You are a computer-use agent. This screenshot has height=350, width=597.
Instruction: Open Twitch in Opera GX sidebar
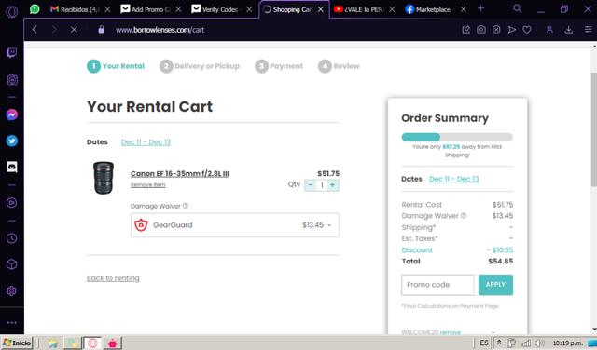click(x=12, y=52)
